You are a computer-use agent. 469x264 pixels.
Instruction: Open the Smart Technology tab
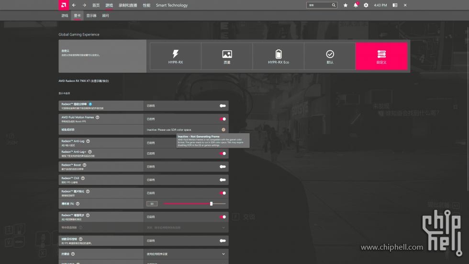click(172, 5)
